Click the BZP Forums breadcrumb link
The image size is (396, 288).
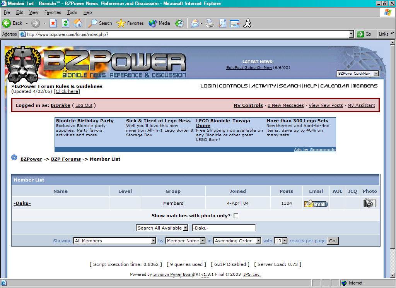click(66, 159)
